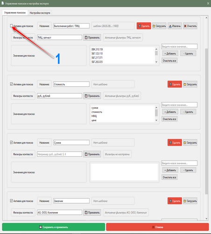Viewport: 211px width, 234px height.
Task: Click the down arrow in the first block's values list
Action: pyautogui.click(x=156, y=62)
